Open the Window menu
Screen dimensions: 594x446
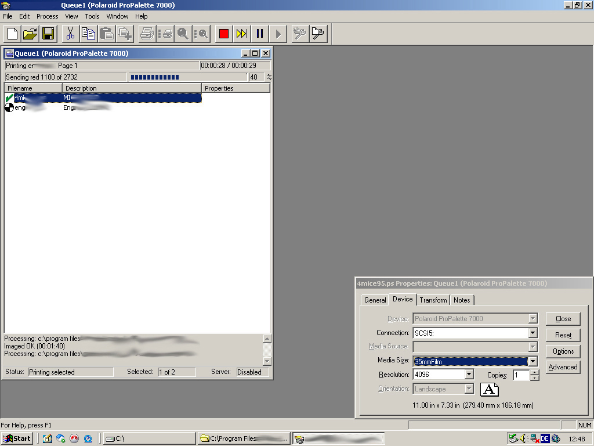(x=117, y=16)
